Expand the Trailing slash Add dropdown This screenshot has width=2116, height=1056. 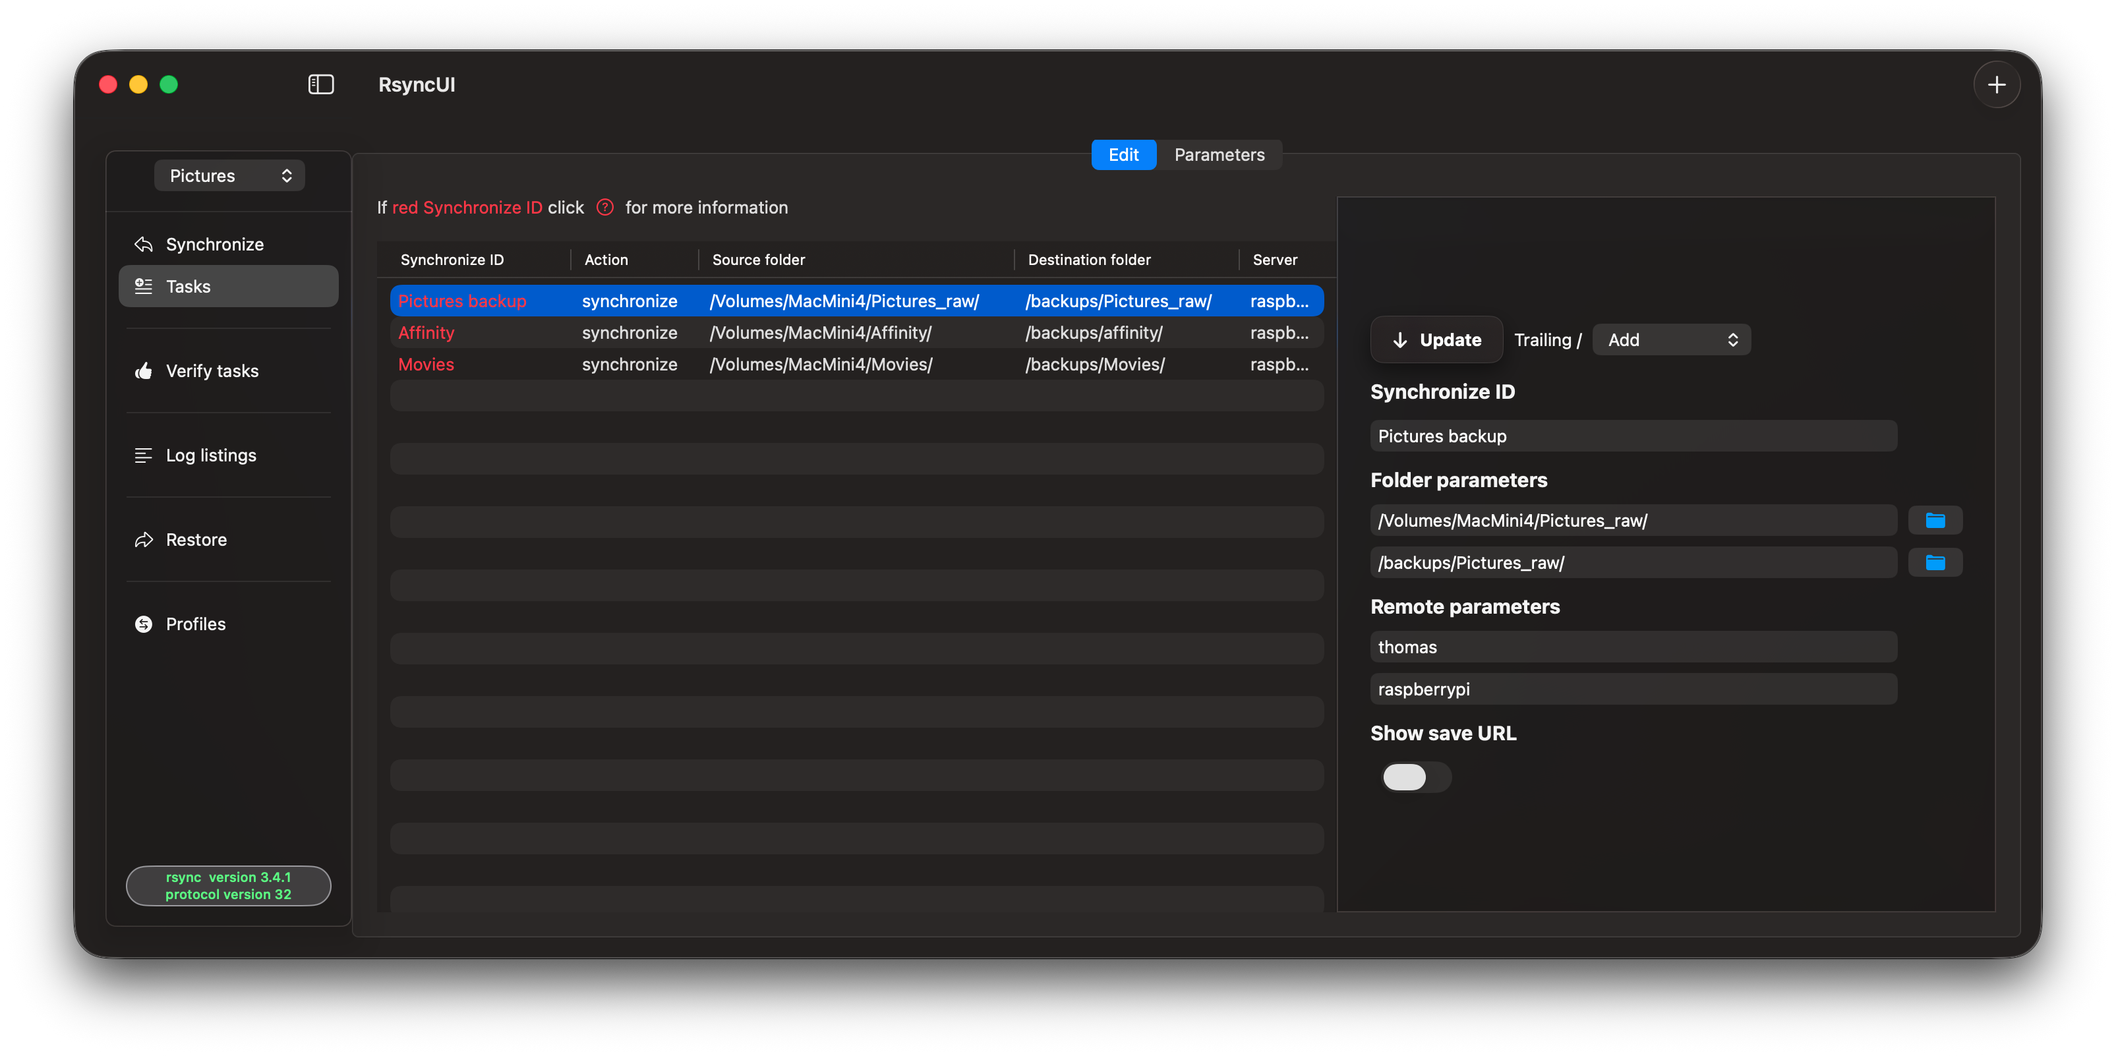(1671, 340)
